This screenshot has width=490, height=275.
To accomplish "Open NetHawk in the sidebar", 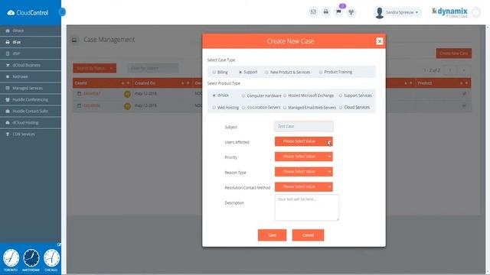I will [31, 76].
